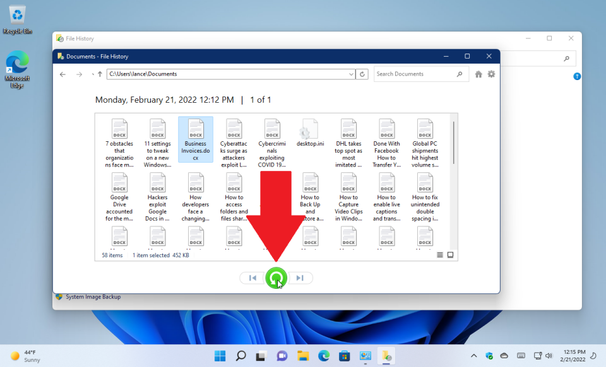Image resolution: width=606 pixels, height=367 pixels.
Task: Click touch keyboard tray icon
Action: tap(521, 356)
